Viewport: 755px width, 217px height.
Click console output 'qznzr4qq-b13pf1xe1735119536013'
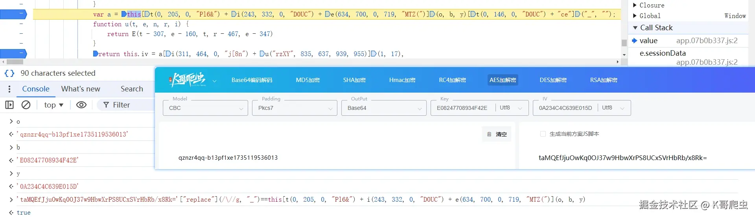[72, 135]
